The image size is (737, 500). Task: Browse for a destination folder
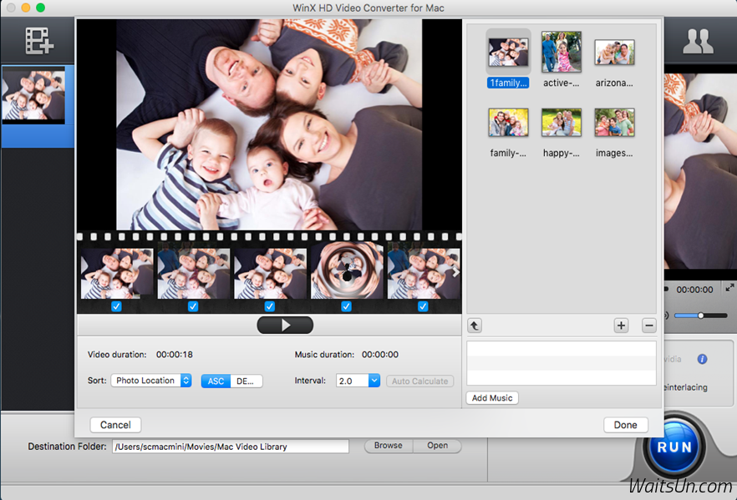point(388,446)
